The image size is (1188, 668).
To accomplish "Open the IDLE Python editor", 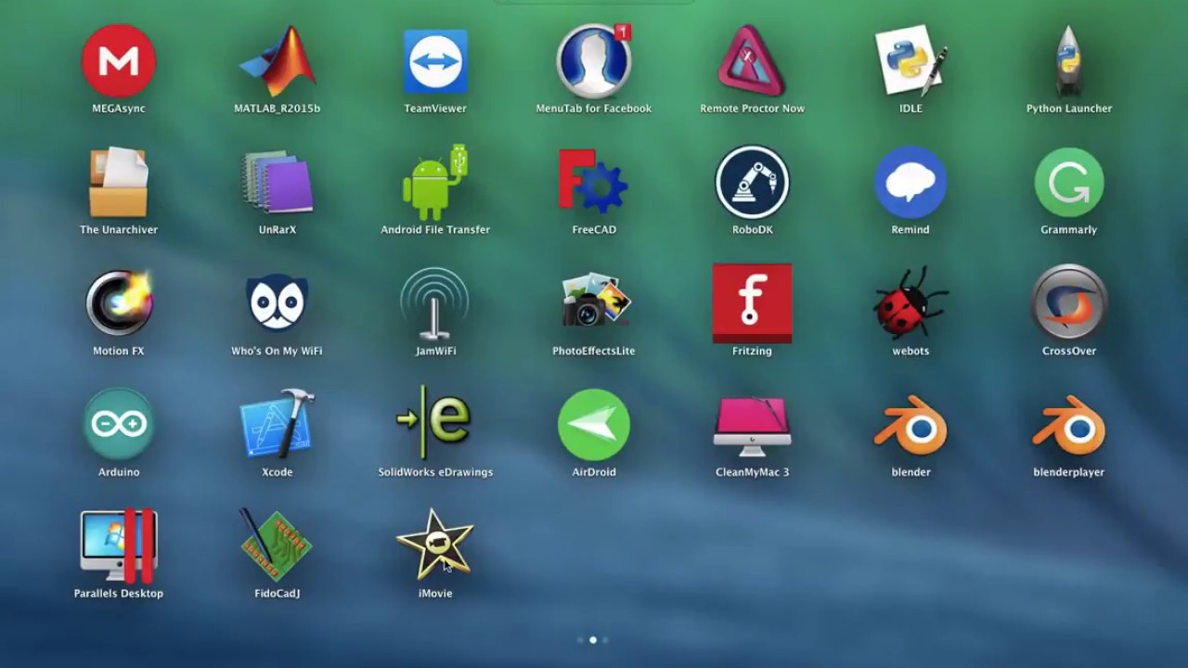I will pos(910,61).
